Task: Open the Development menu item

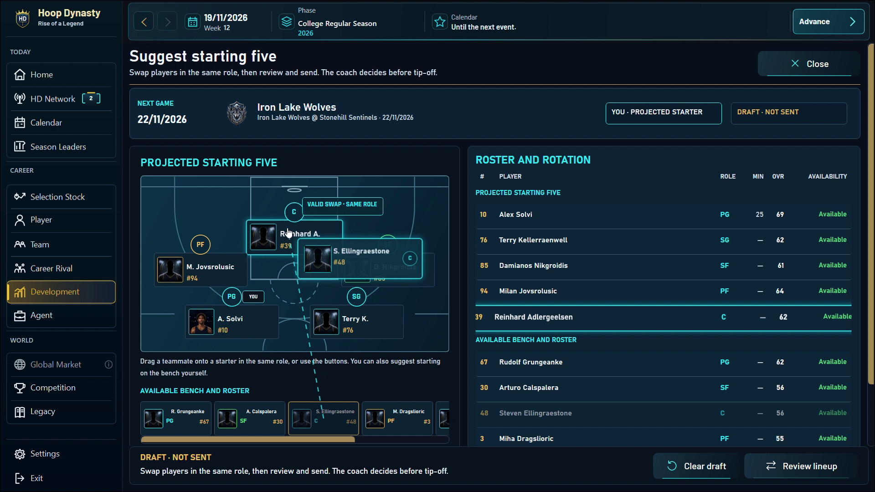Action: pos(61,292)
